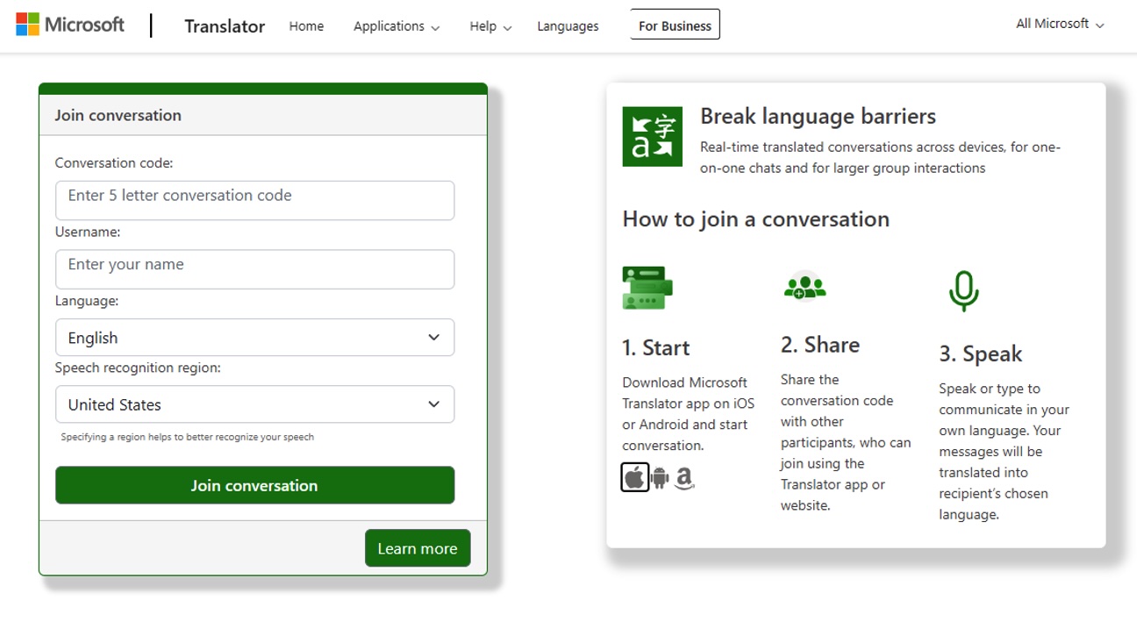Open the Speech recognition region dropdown
The width and height of the screenshot is (1137, 622).
pyautogui.click(x=254, y=404)
